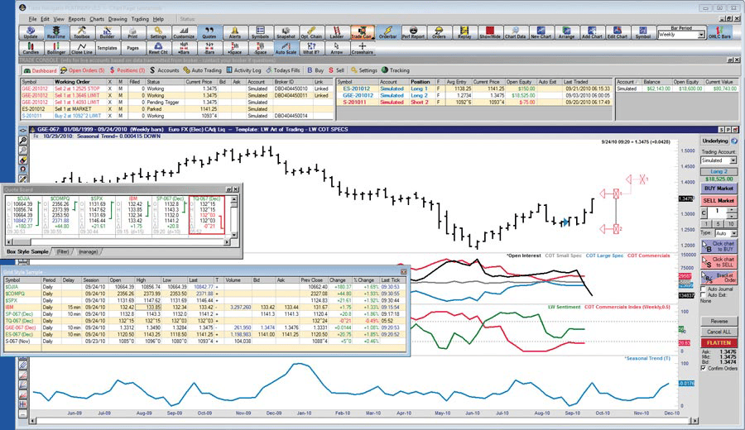
Task: Switch to the Open Orders (5) tab
Action: tap(83, 70)
